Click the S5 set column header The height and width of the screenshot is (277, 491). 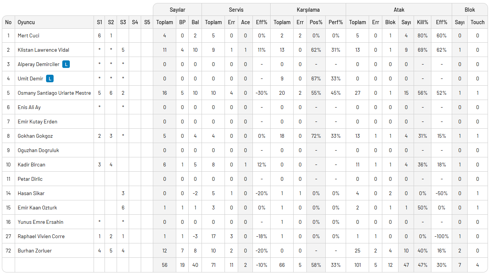(x=147, y=22)
